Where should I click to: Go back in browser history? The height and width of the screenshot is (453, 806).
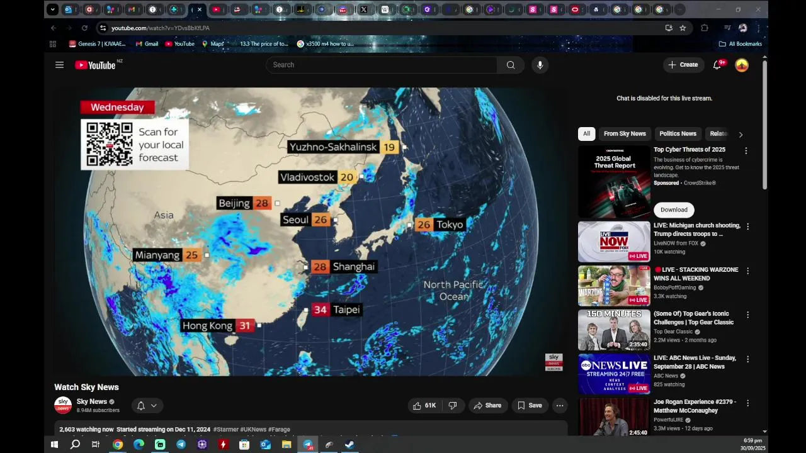(54, 28)
